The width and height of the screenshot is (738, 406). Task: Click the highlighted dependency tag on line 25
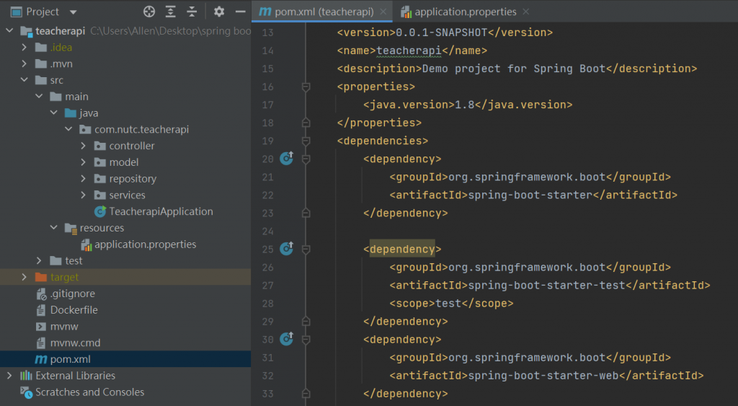coord(402,250)
